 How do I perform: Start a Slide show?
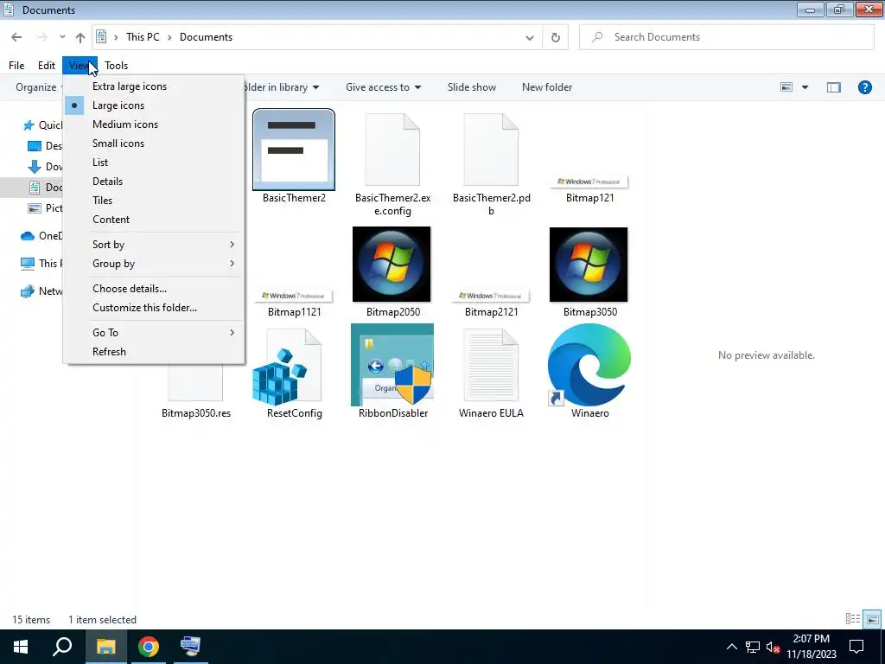click(x=472, y=87)
